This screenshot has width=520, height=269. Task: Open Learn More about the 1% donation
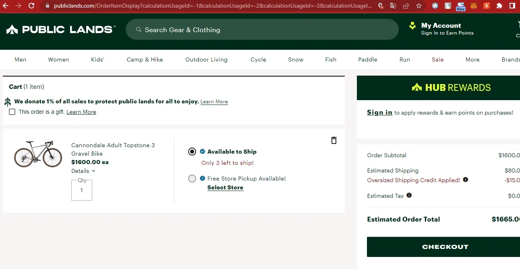click(x=214, y=102)
